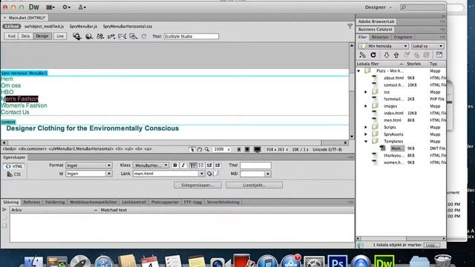Open the Designer workspace dropdown
475x267 pixels.
point(378,7)
